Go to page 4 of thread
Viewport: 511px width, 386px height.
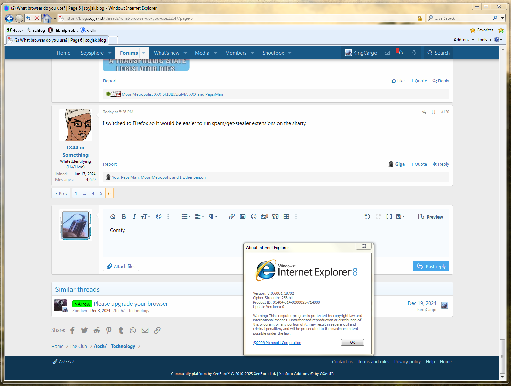pyautogui.click(x=93, y=193)
